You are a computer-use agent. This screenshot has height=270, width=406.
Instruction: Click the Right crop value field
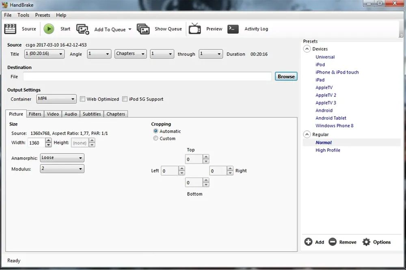(218, 171)
